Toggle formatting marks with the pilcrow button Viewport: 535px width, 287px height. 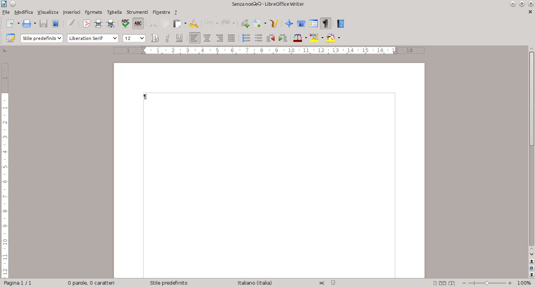(325, 24)
